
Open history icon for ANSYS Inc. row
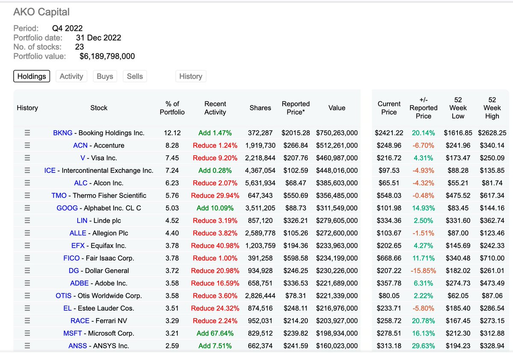pos(27,346)
